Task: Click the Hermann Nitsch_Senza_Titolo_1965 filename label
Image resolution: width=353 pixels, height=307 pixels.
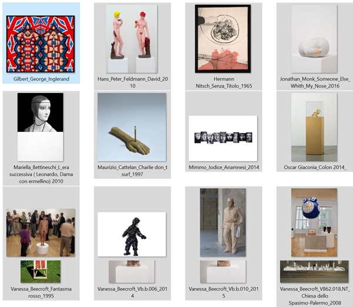Action: pyautogui.click(x=224, y=82)
